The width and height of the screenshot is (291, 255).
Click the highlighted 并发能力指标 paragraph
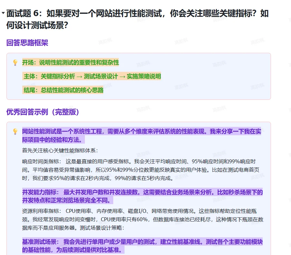(142, 195)
